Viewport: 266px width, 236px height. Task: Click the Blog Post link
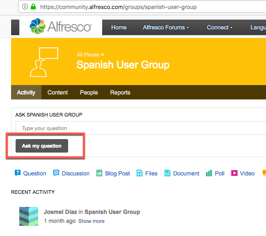tap(117, 173)
